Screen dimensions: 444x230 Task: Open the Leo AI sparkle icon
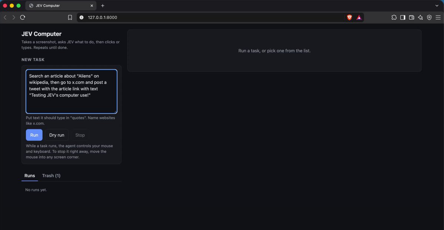420,17
